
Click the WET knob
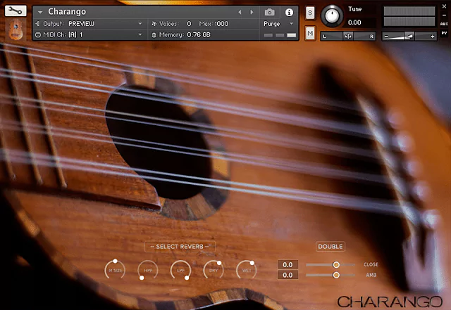[x=246, y=270]
